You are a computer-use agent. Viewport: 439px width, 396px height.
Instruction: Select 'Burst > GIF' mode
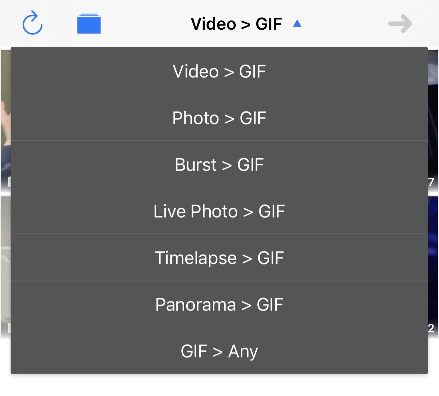[x=219, y=164]
